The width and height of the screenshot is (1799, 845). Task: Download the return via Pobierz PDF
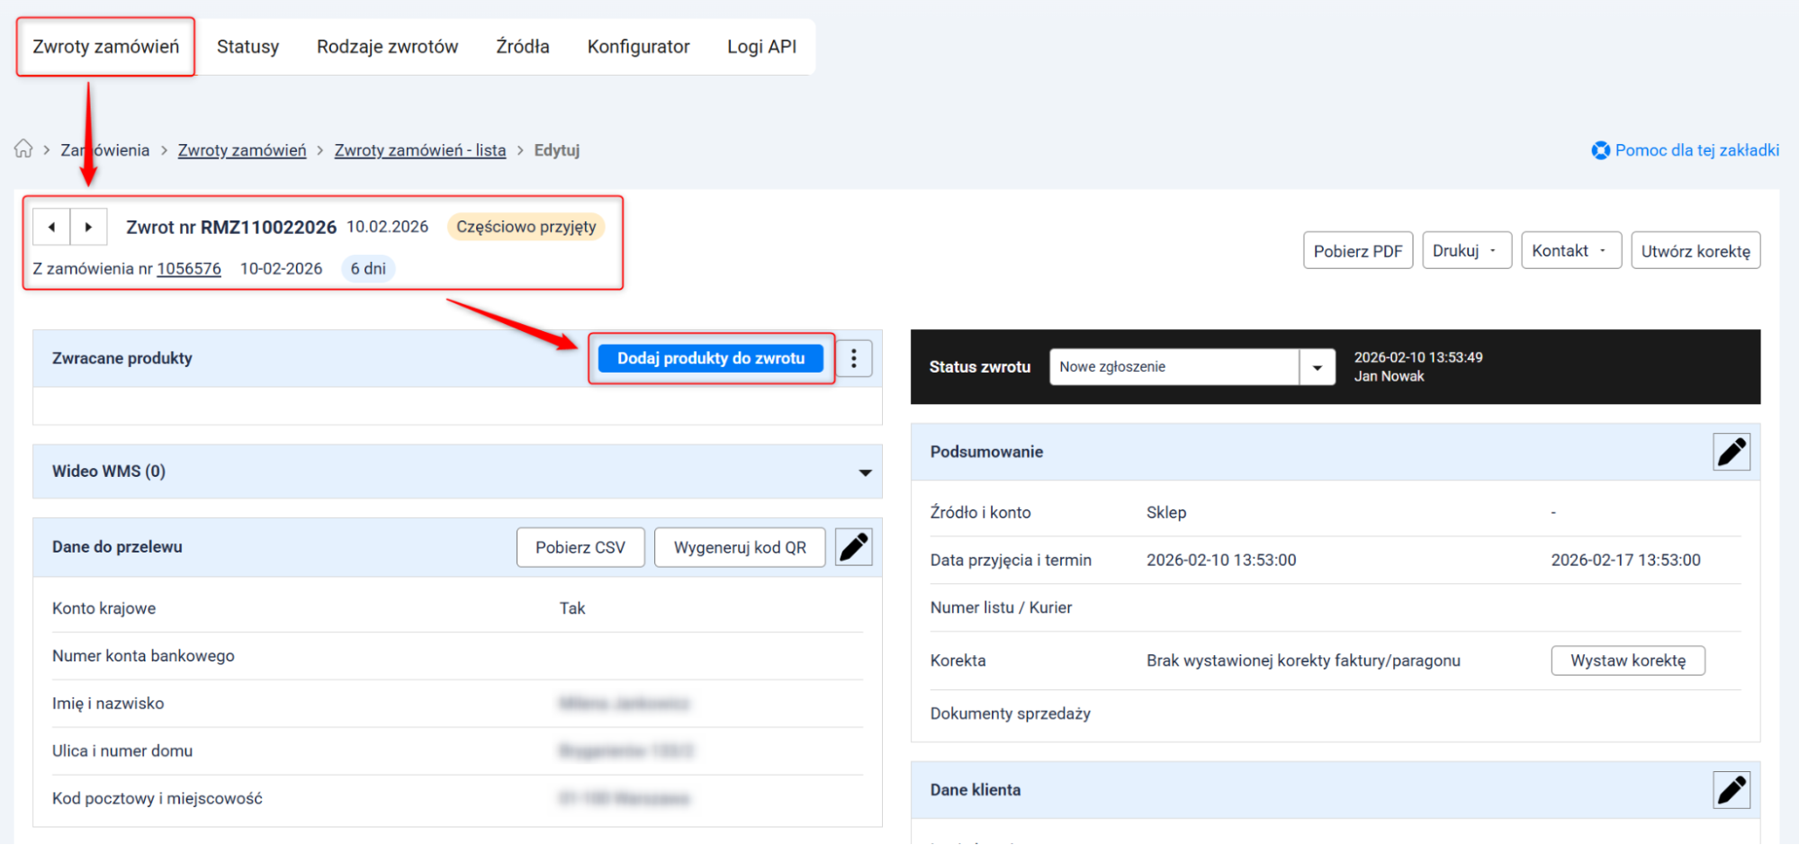pyautogui.click(x=1357, y=251)
